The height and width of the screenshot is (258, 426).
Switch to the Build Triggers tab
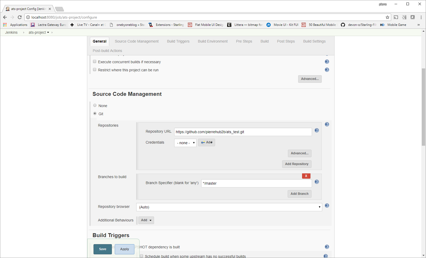tap(178, 41)
